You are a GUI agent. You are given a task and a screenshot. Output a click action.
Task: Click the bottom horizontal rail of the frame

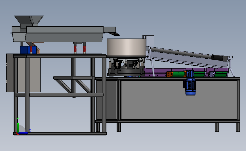(60, 134)
